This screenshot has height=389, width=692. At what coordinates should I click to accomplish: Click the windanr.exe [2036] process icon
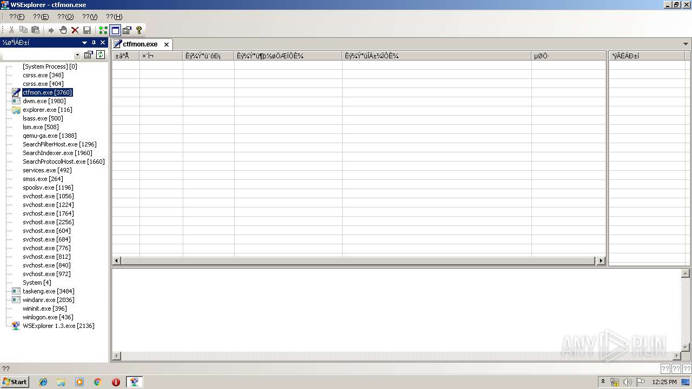[x=16, y=300]
